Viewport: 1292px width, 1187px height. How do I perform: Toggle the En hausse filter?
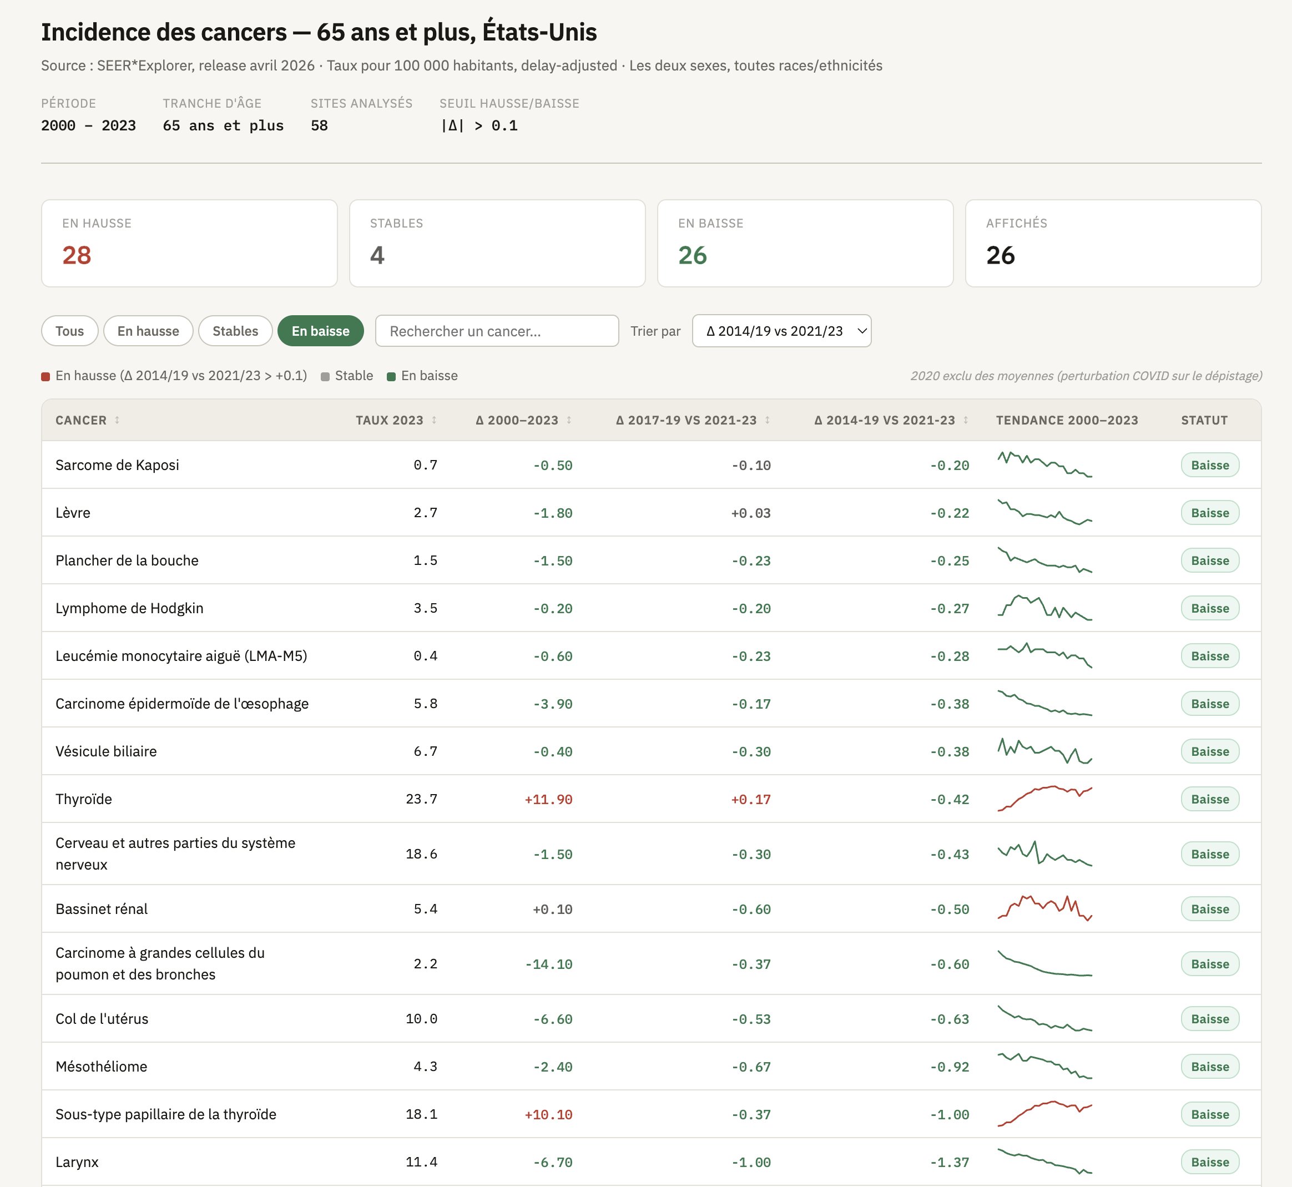click(148, 331)
